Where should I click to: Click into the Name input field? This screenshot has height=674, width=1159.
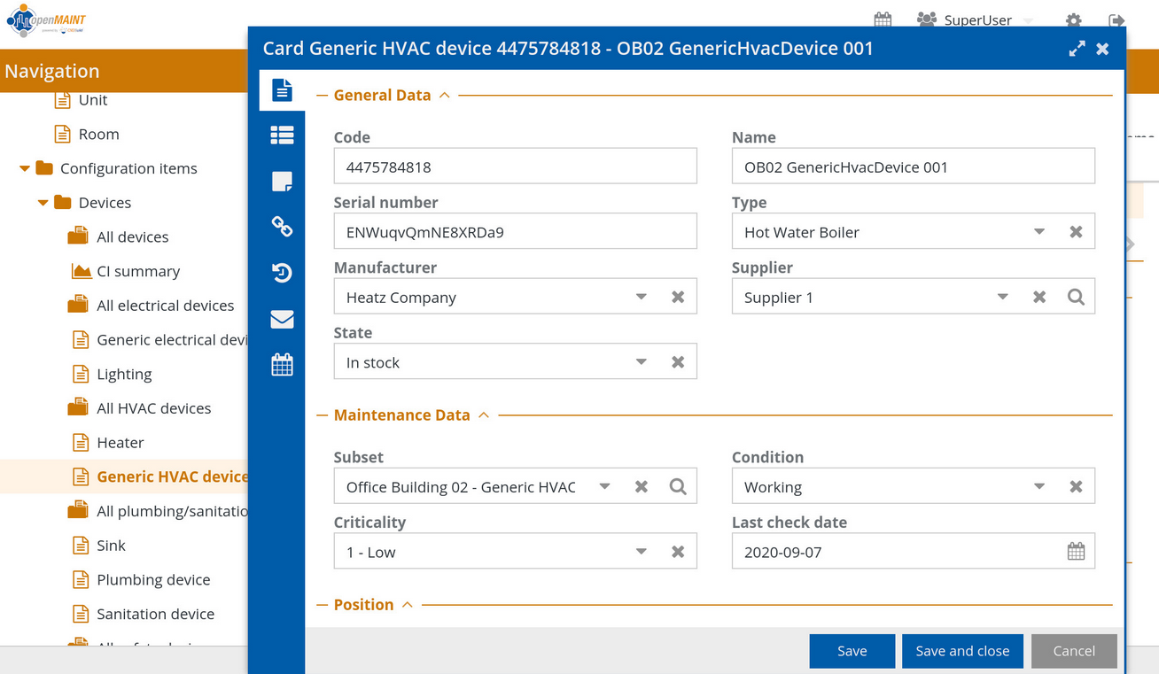pyautogui.click(x=914, y=167)
